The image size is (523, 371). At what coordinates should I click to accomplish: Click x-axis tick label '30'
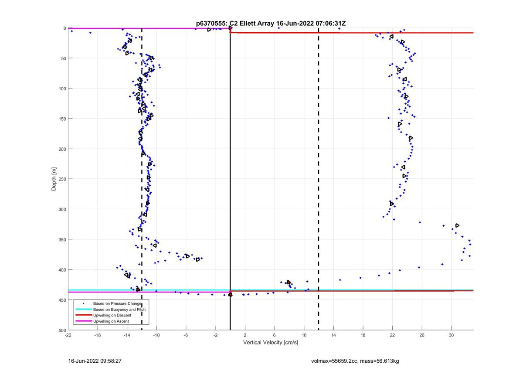click(x=452, y=336)
